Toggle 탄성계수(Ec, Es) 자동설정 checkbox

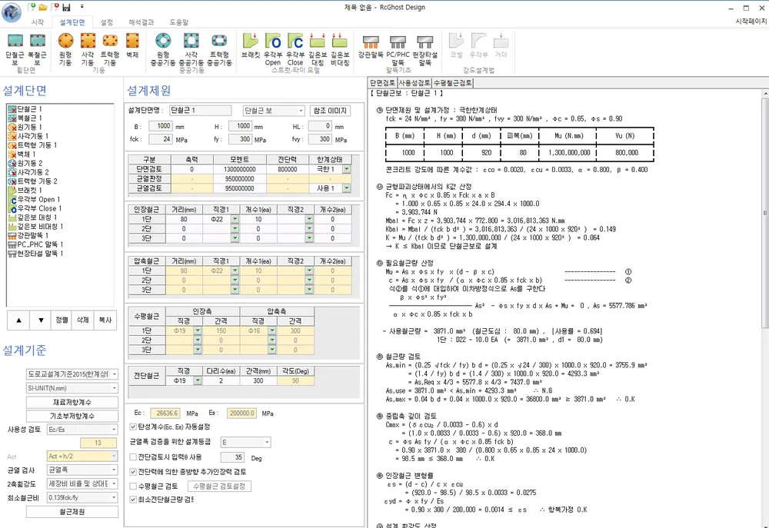click(x=133, y=427)
